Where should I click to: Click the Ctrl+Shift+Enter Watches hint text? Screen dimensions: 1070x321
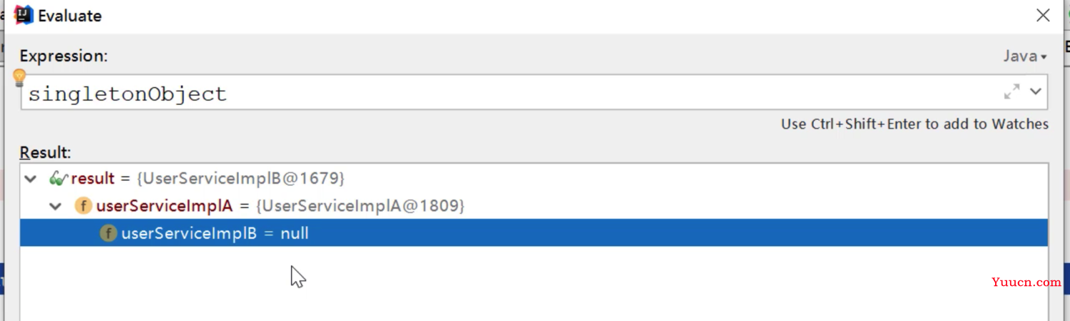click(x=914, y=124)
